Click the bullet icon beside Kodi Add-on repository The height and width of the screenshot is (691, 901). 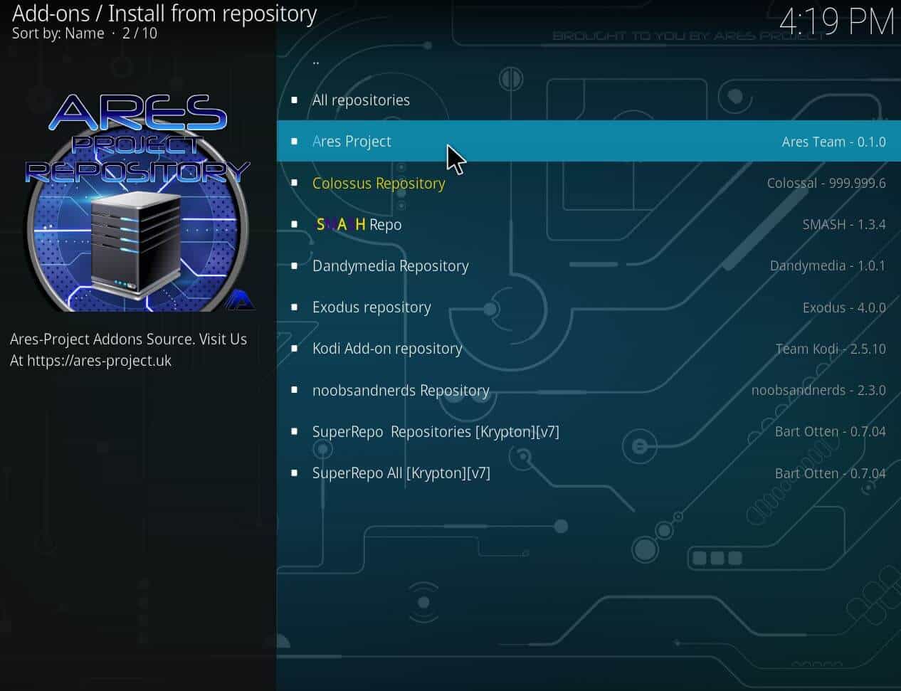click(x=295, y=349)
